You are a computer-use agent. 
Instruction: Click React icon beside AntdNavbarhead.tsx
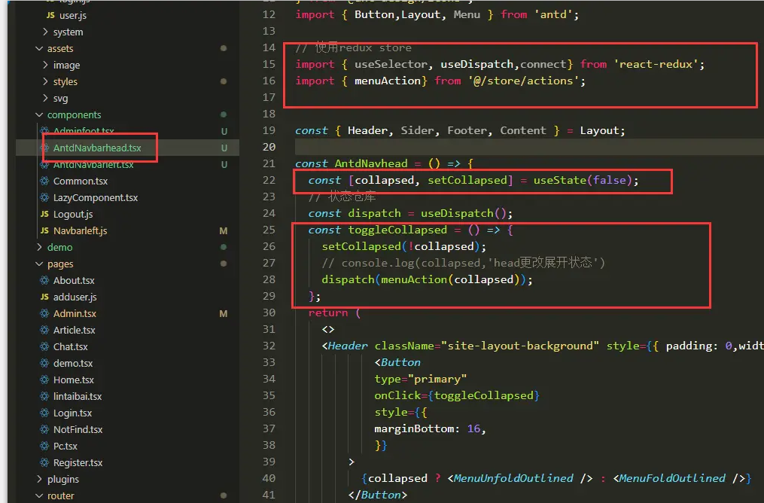(x=45, y=148)
